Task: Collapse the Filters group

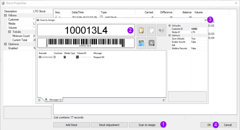Action: click(5, 15)
